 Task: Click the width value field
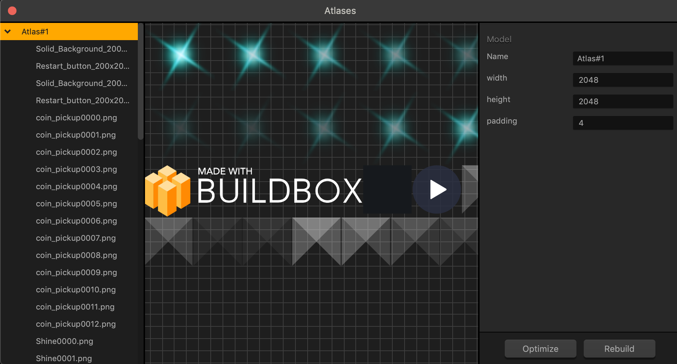623,80
